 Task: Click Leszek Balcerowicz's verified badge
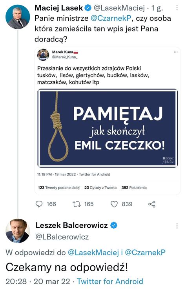pos(114,225)
